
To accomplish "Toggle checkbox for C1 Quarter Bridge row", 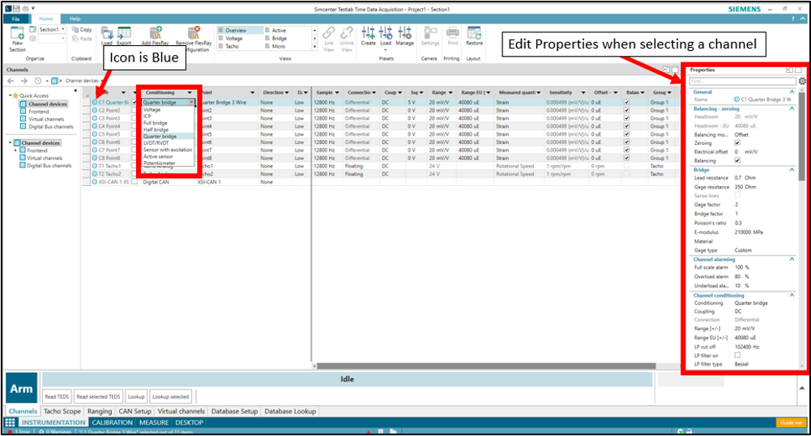I will [x=134, y=102].
